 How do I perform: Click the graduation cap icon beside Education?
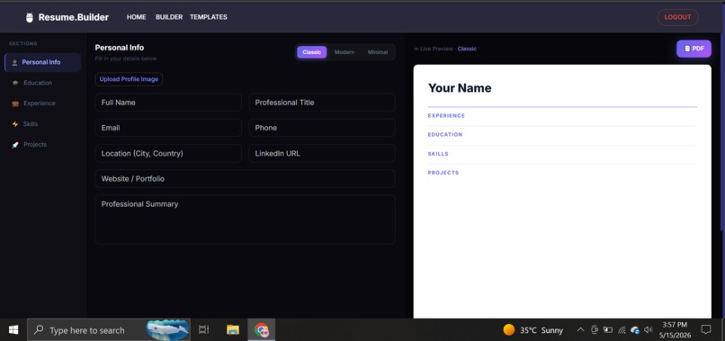(x=15, y=84)
